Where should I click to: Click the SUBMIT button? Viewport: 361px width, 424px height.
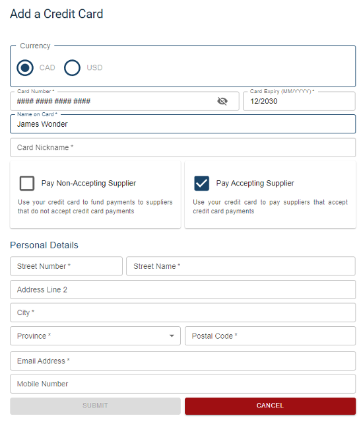[96, 406]
